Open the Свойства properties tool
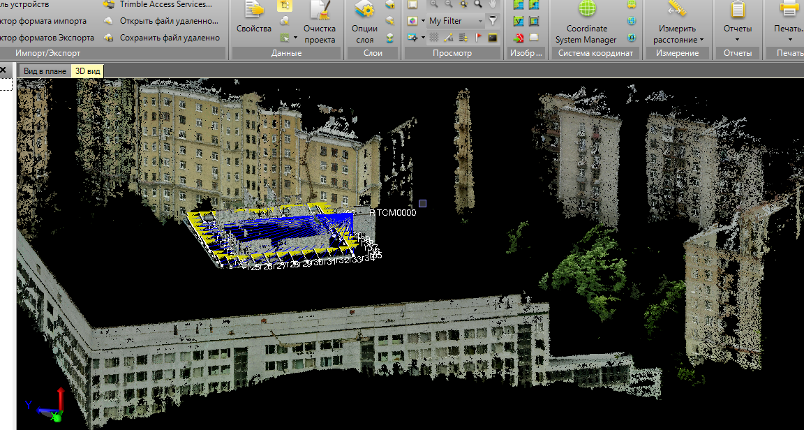This screenshot has height=430, width=804. pyautogui.click(x=254, y=18)
